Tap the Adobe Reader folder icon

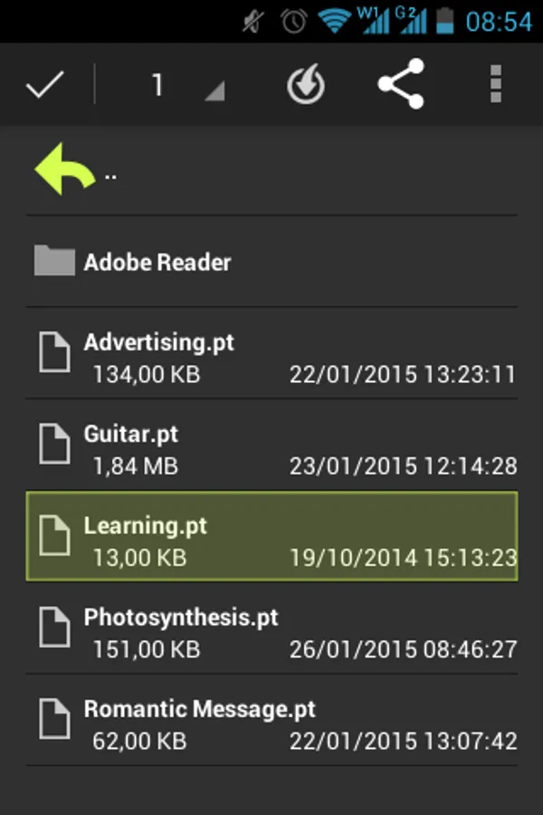pyautogui.click(x=54, y=261)
